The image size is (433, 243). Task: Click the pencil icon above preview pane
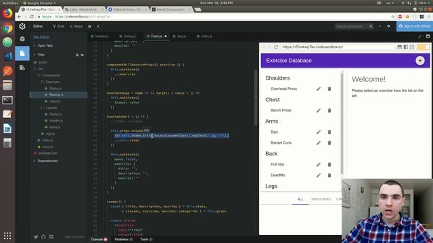point(419,36)
